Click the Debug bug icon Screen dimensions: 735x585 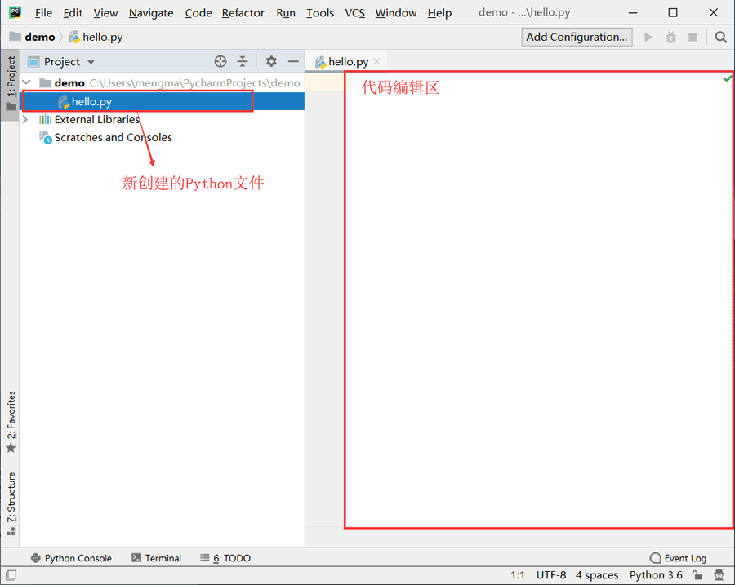pyautogui.click(x=670, y=37)
